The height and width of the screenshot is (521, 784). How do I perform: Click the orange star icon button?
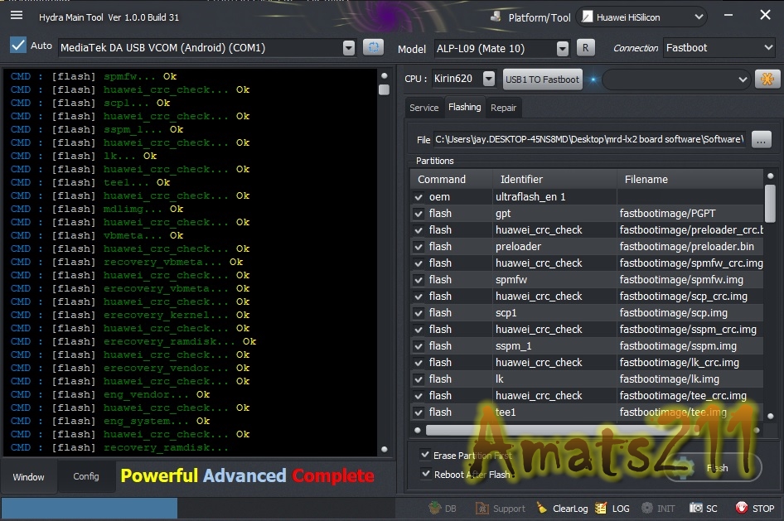click(767, 79)
